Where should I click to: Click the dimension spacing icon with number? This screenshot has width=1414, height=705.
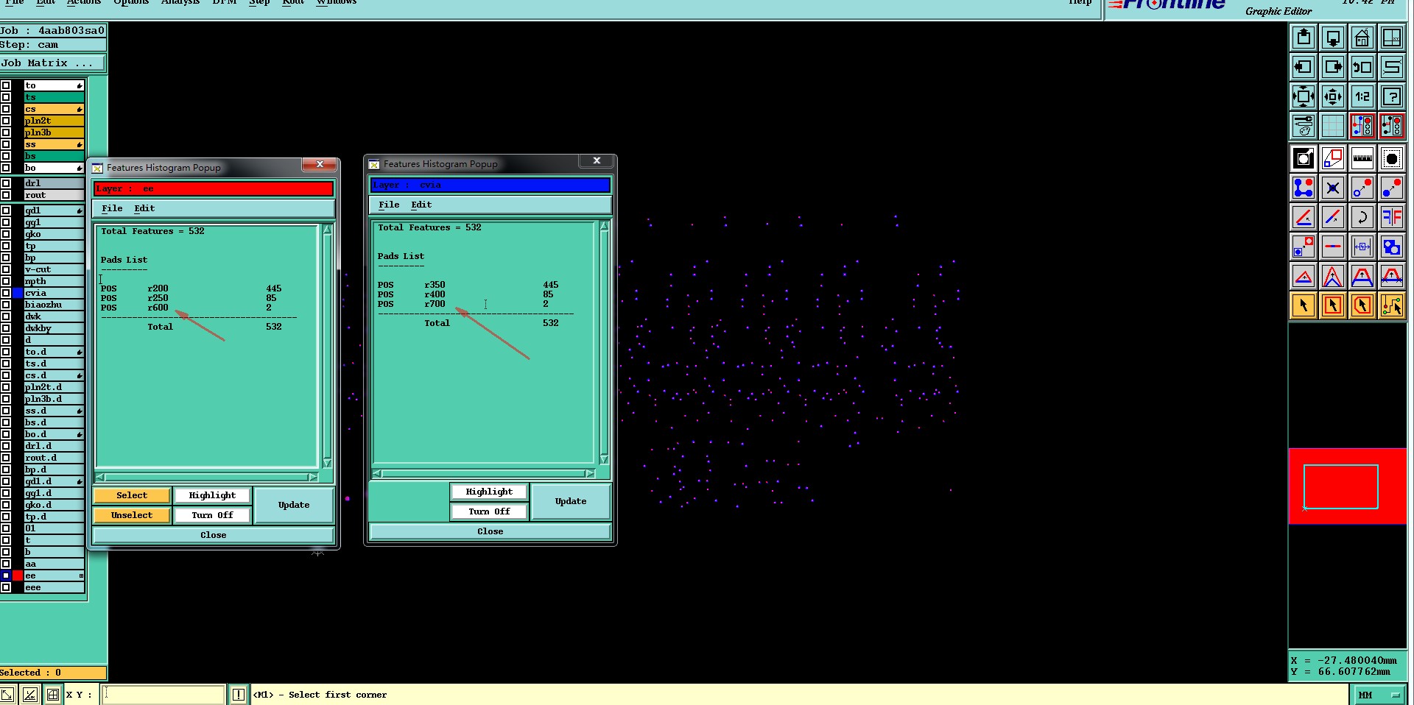click(1362, 247)
